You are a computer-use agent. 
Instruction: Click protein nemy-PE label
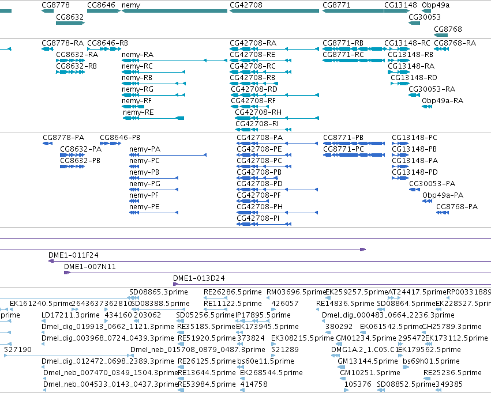pyautogui.click(x=144, y=207)
